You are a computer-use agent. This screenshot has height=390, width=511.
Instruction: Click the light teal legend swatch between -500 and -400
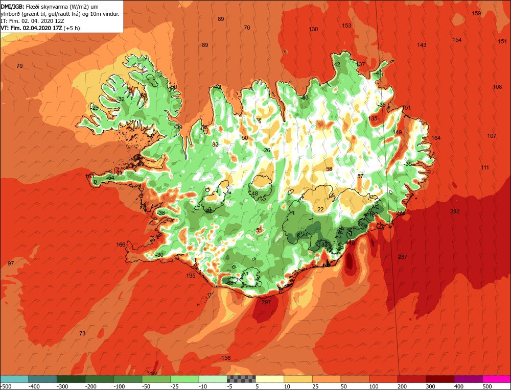click(x=14, y=379)
